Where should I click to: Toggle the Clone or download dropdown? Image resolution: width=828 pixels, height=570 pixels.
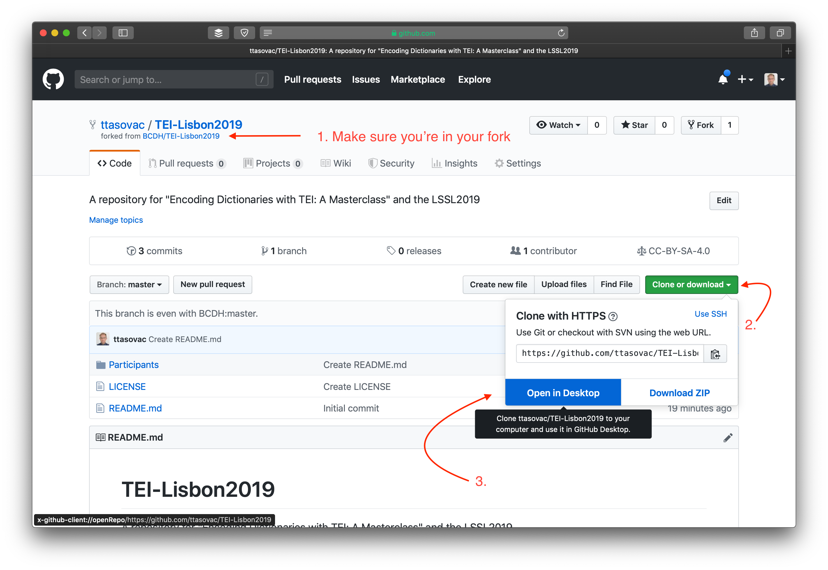[x=692, y=285]
